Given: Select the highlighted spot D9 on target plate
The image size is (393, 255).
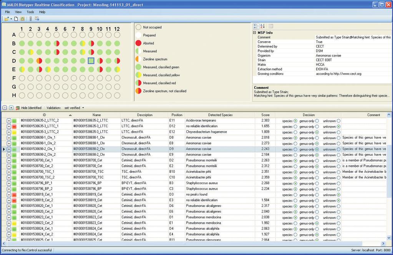Looking at the screenshot, I should [91, 61].
